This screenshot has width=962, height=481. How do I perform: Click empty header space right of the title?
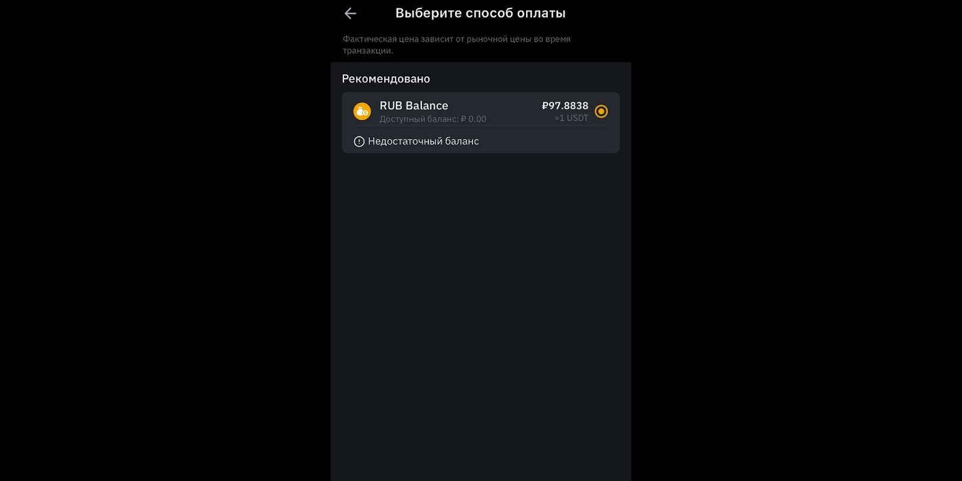coord(601,13)
